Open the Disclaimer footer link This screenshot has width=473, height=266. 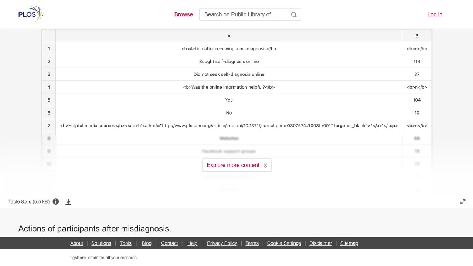(x=321, y=243)
